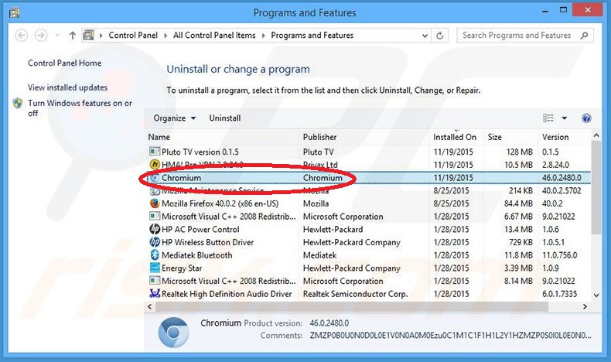Viewport: 611px width, 362px height.
Task: Click the Mozilla Firefox icon
Action: 155,203
